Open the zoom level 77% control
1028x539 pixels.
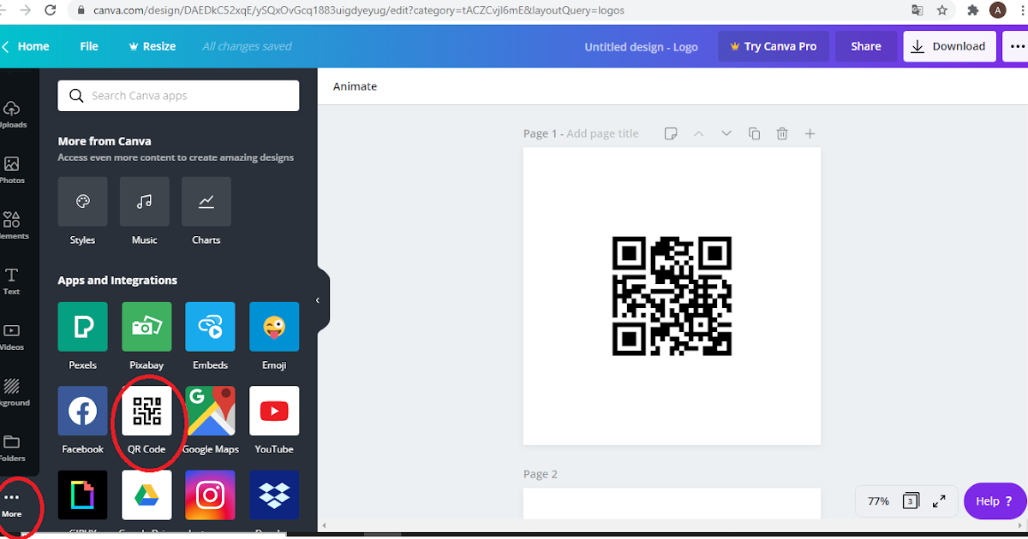point(878,501)
